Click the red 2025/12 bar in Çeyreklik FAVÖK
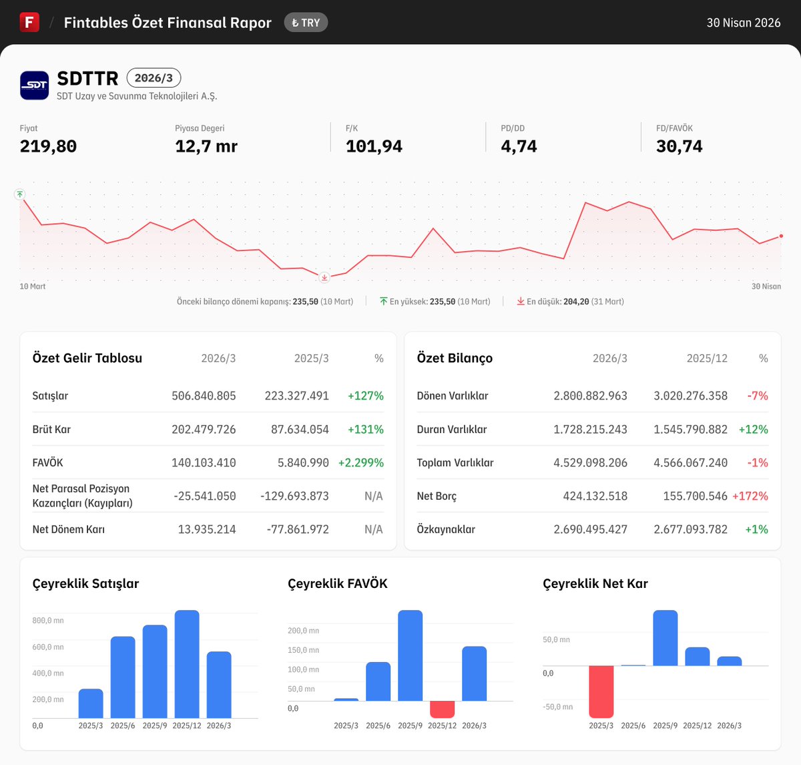 pos(443,710)
